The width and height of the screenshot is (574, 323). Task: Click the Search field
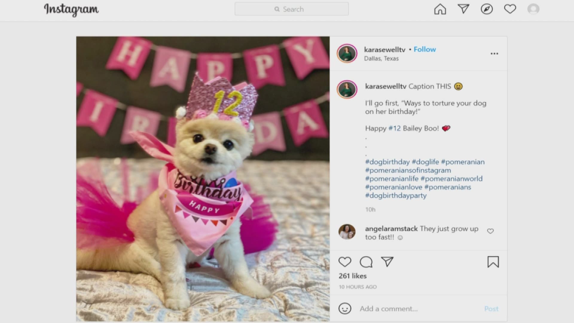pos(291,9)
